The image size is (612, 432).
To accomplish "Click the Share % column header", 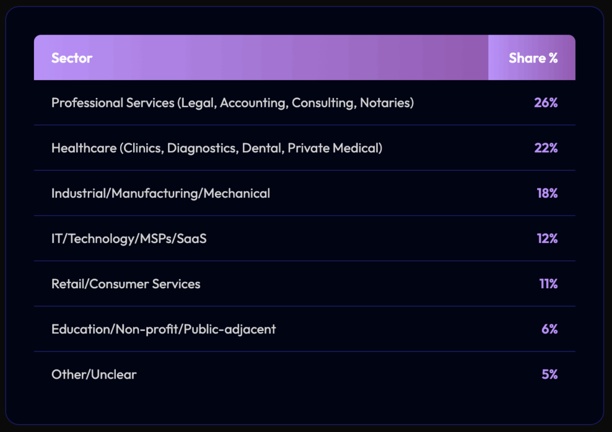I will 533,58.
